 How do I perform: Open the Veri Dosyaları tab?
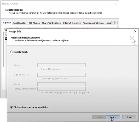click(x=20, y=23)
